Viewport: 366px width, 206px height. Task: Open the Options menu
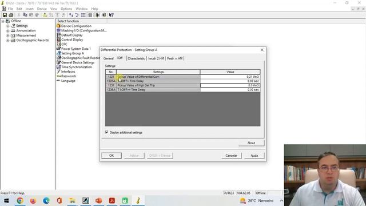click(66, 9)
